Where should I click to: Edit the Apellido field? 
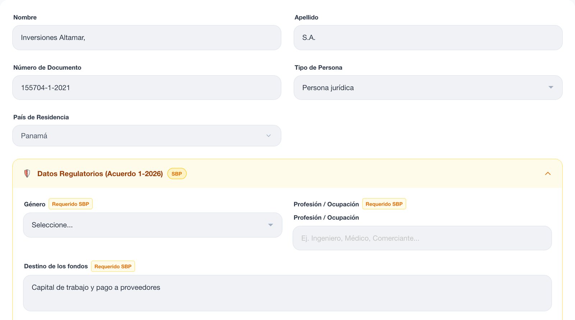428,38
